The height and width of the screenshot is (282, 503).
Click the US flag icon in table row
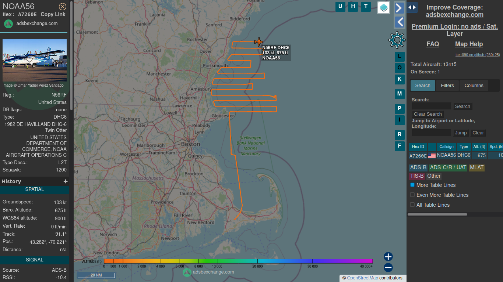pos(432,156)
